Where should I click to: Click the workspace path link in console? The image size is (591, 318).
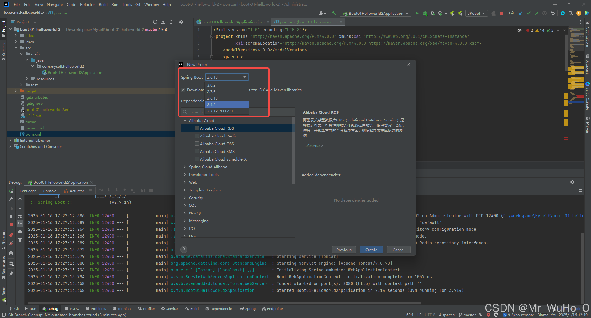click(543, 216)
